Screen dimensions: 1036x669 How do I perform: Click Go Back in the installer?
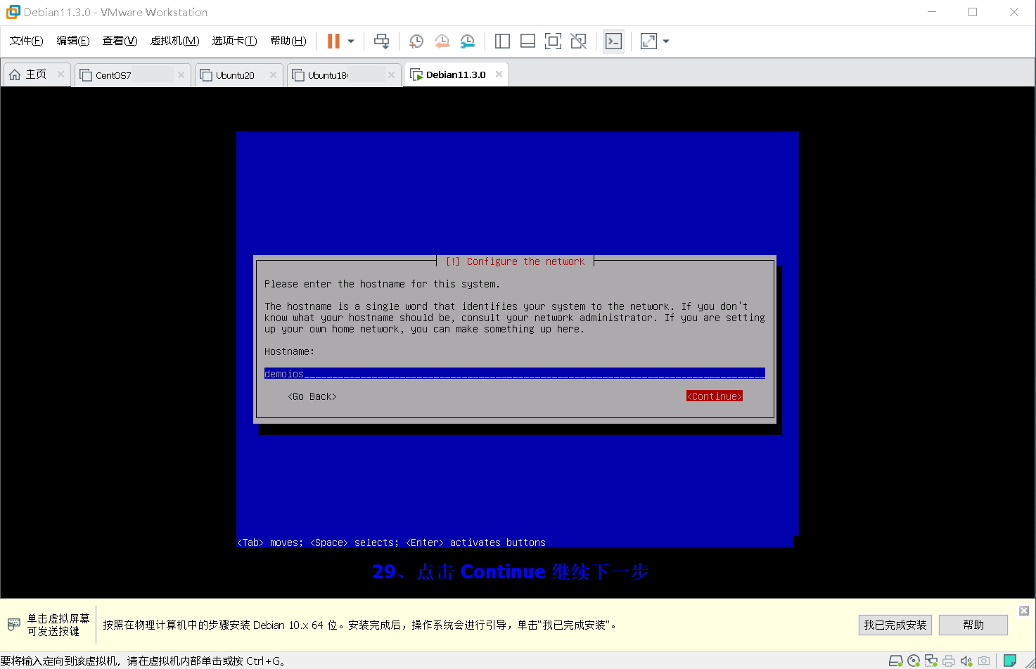pyautogui.click(x=312, y=396)
